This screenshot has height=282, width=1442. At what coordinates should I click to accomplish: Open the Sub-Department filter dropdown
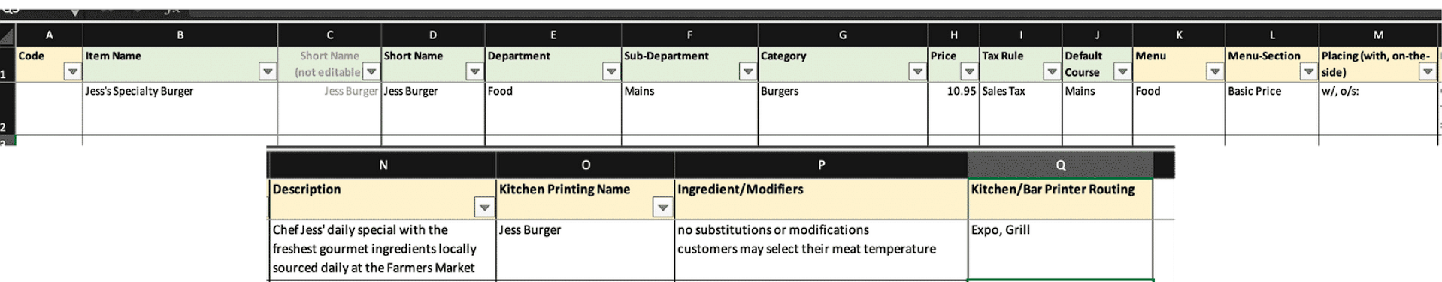pyautogui.click(x=747, y=71)
